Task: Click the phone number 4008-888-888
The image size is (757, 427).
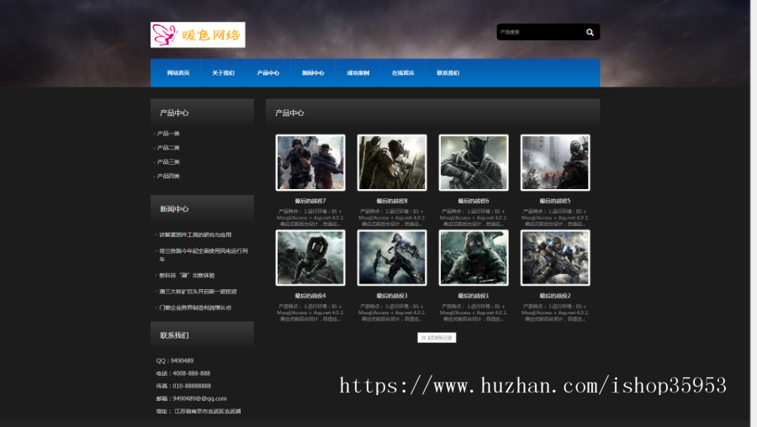Action: pyautogui.click(x=191, y=373)
